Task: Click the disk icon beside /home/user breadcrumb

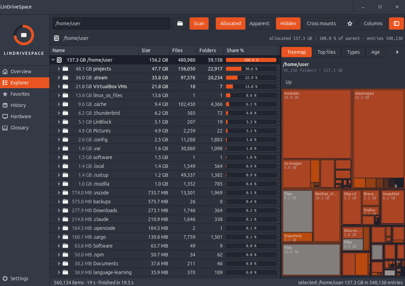Action: (56, 38)
